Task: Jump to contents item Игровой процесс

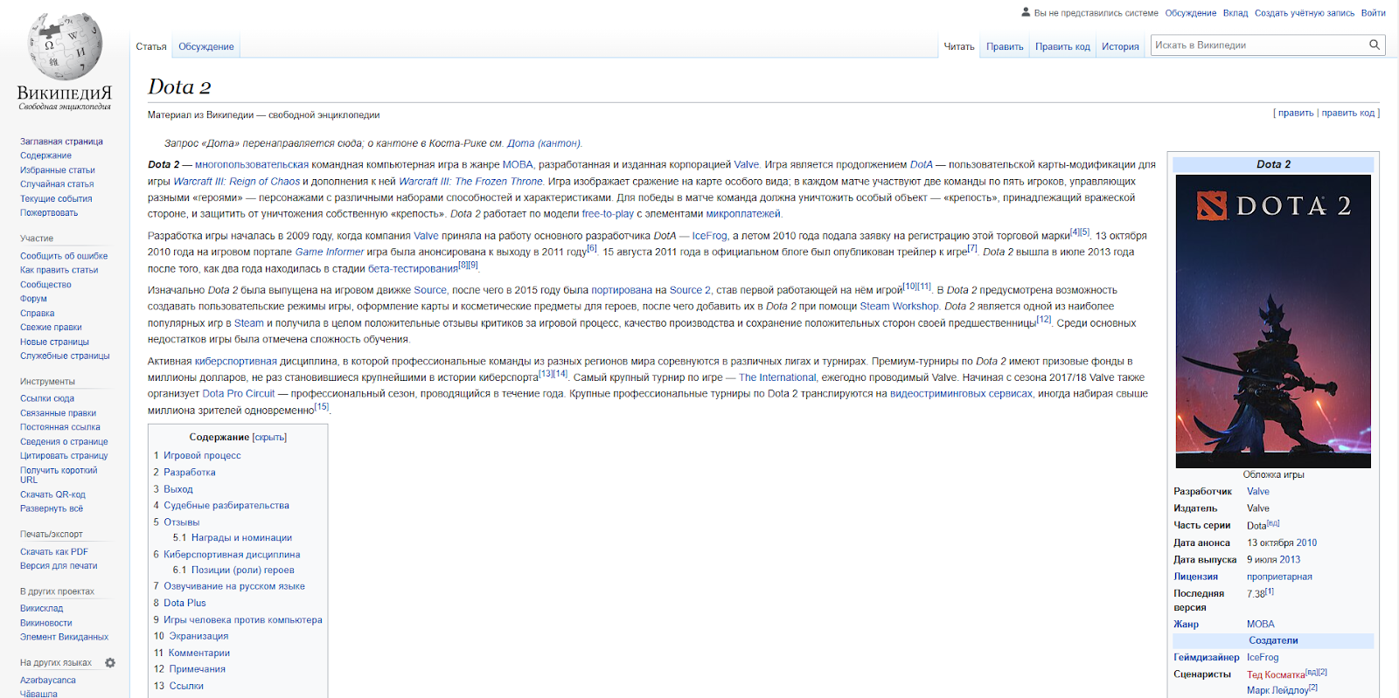Action: (202, 455)
